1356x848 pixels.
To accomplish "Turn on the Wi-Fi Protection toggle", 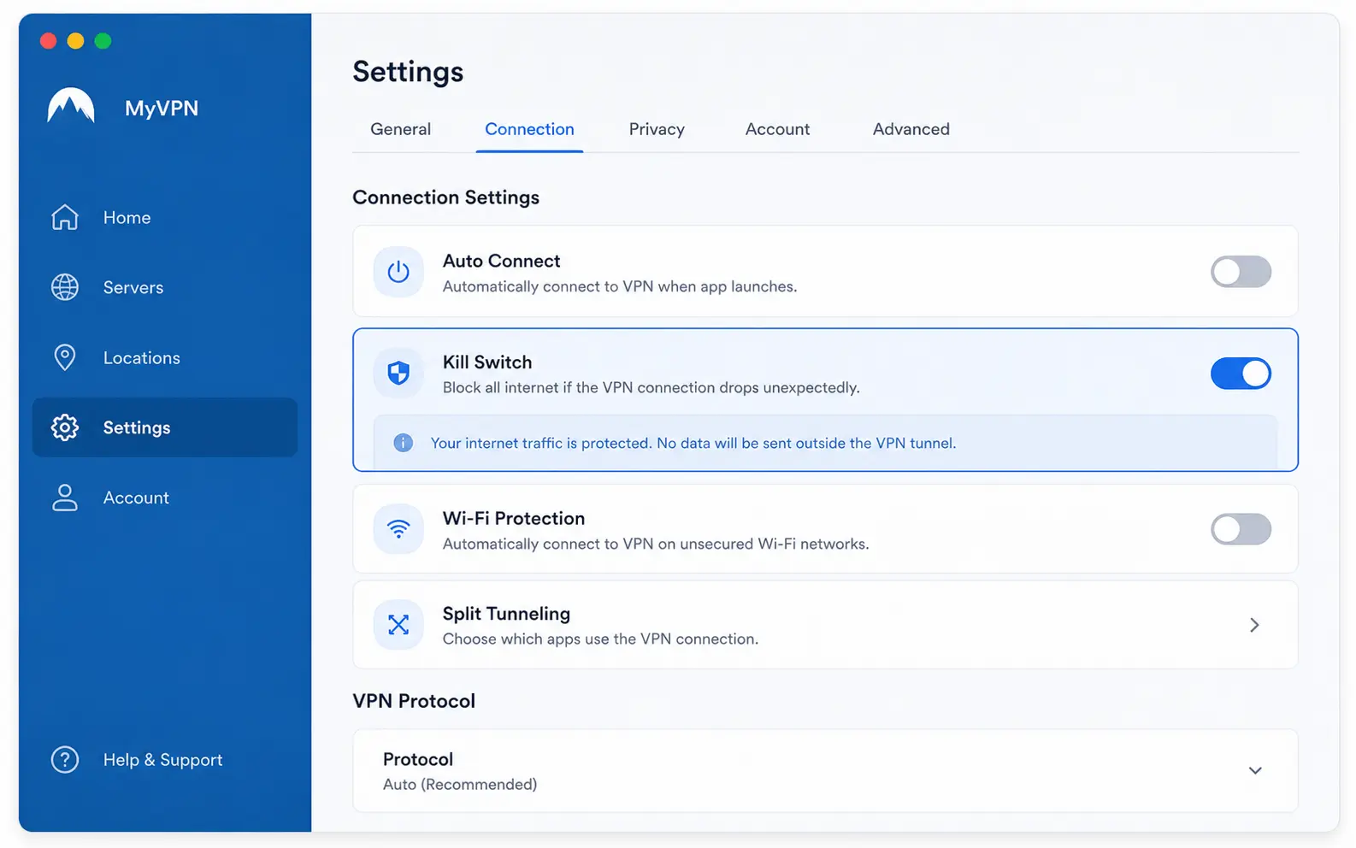I will tap(1241, 529).
